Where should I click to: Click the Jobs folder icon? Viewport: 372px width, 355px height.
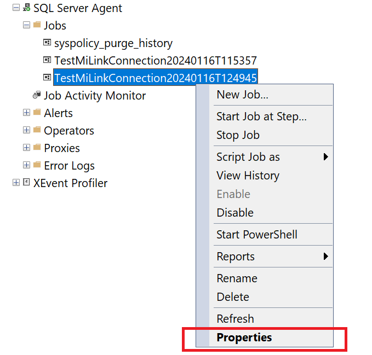[x=37, y=25]
